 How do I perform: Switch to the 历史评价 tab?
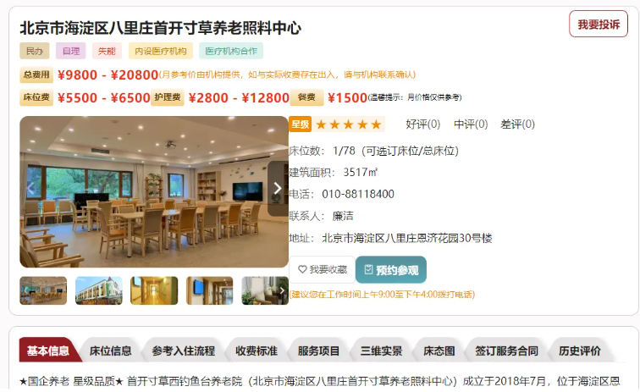pyautogui.click(x=580, y=351)
